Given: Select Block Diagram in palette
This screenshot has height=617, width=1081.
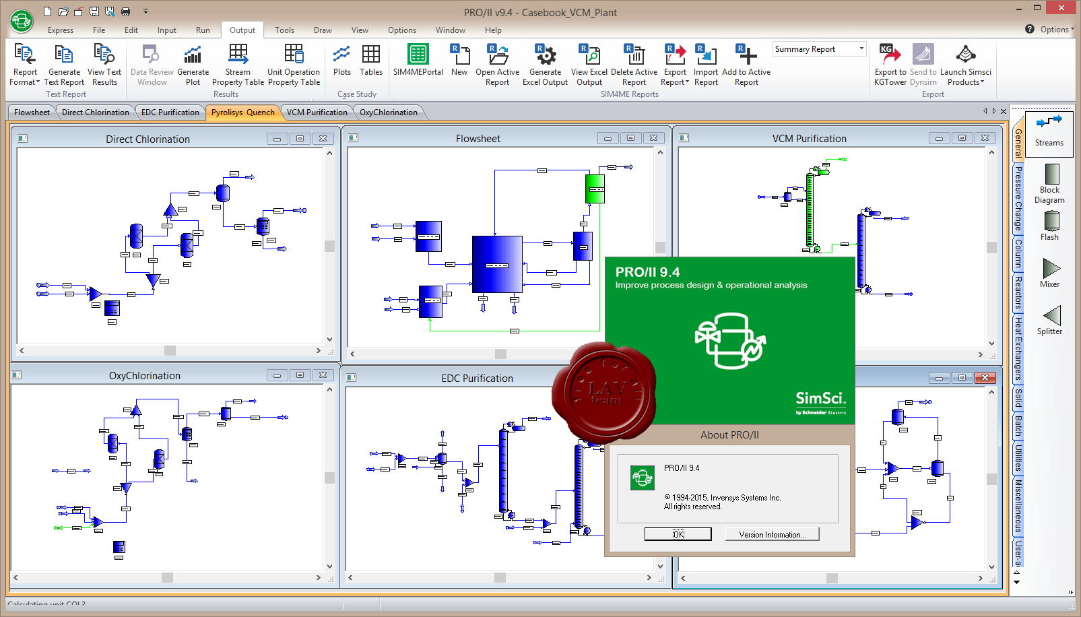Looking at the screenshot, I should (1049, 184).
